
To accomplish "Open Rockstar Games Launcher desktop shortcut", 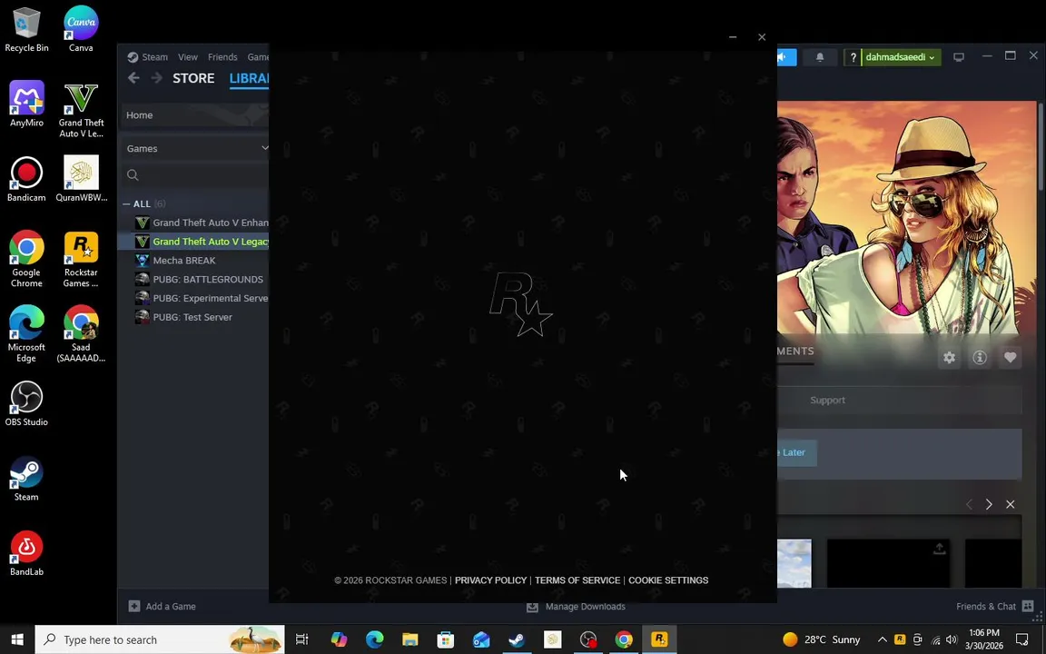I will [x=81, y=259].
